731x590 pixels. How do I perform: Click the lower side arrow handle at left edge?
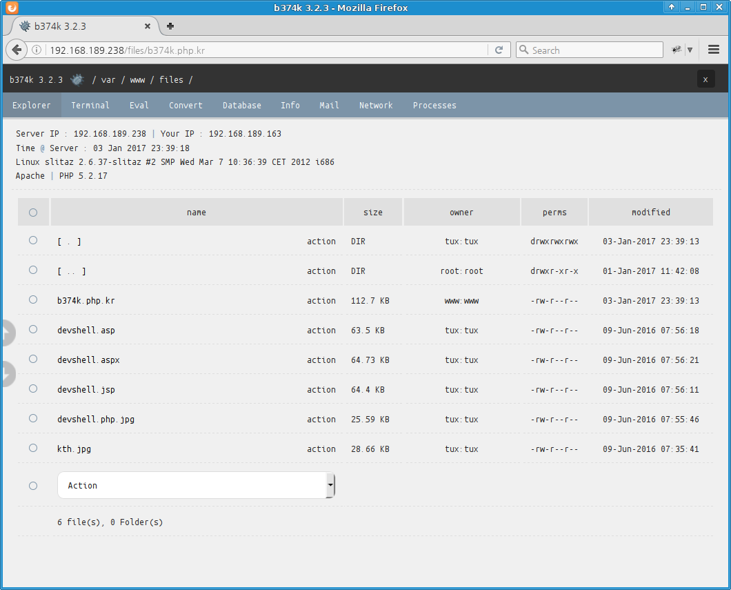click(8, 373)
